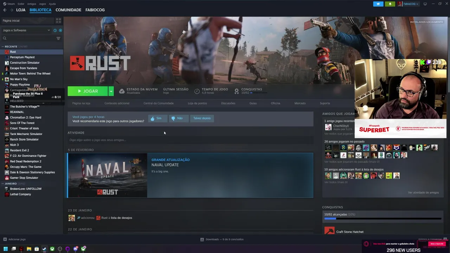Click the recent activity clock filter icon

tap(55, 30)
